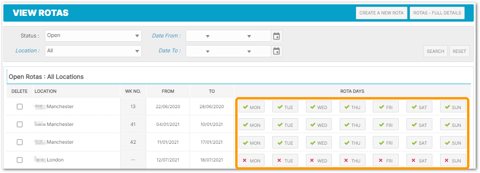Open SAT for the week 13 rota
480x173 pixels.
coord(419,107)
